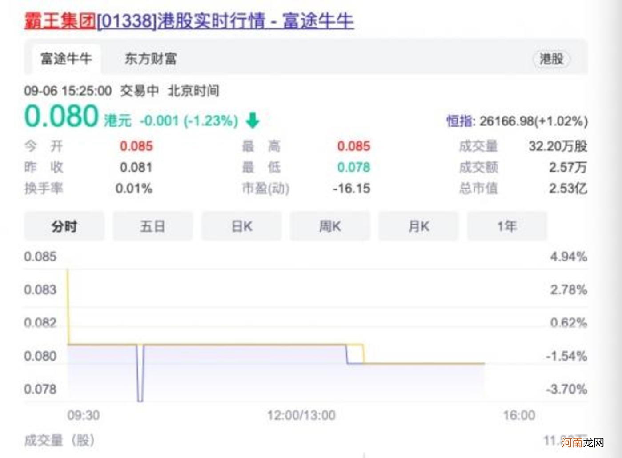This screenshot has width=622, height=458.
Task: Click the 市盈(动) value -16.15
Action: click(x=352, y=189)
